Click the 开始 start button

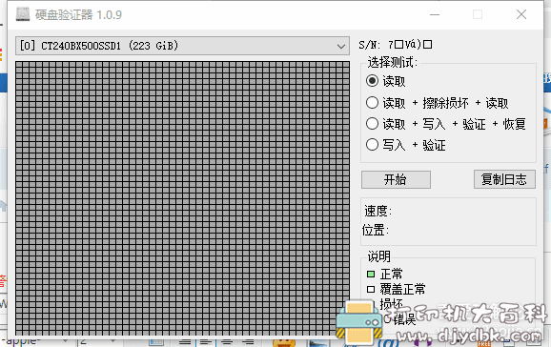coord(396,179)
